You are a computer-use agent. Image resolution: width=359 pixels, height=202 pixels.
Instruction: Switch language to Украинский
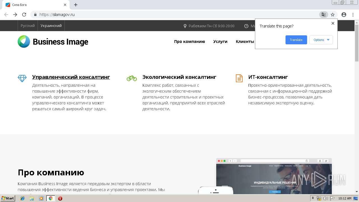click(51, 26)
